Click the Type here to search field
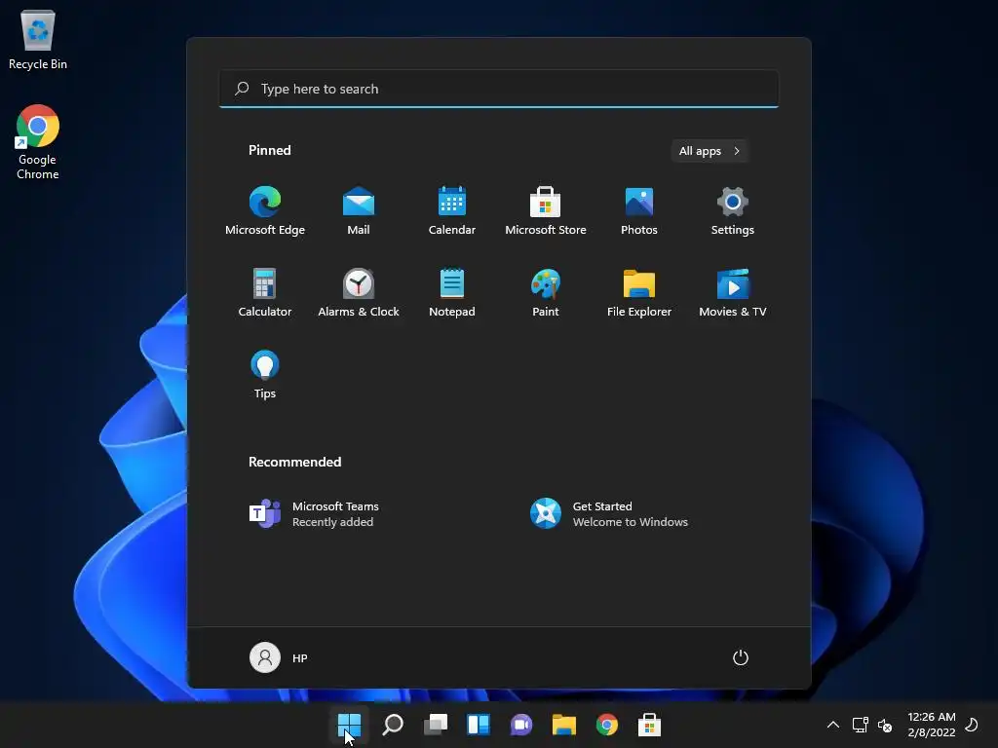This screenshot has height=748, width=998. tap(499, 89)
